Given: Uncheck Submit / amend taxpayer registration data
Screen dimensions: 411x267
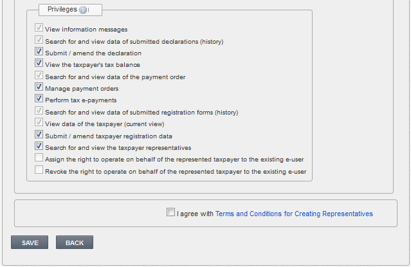Looking at the screenshot, I should click(39, 134).
